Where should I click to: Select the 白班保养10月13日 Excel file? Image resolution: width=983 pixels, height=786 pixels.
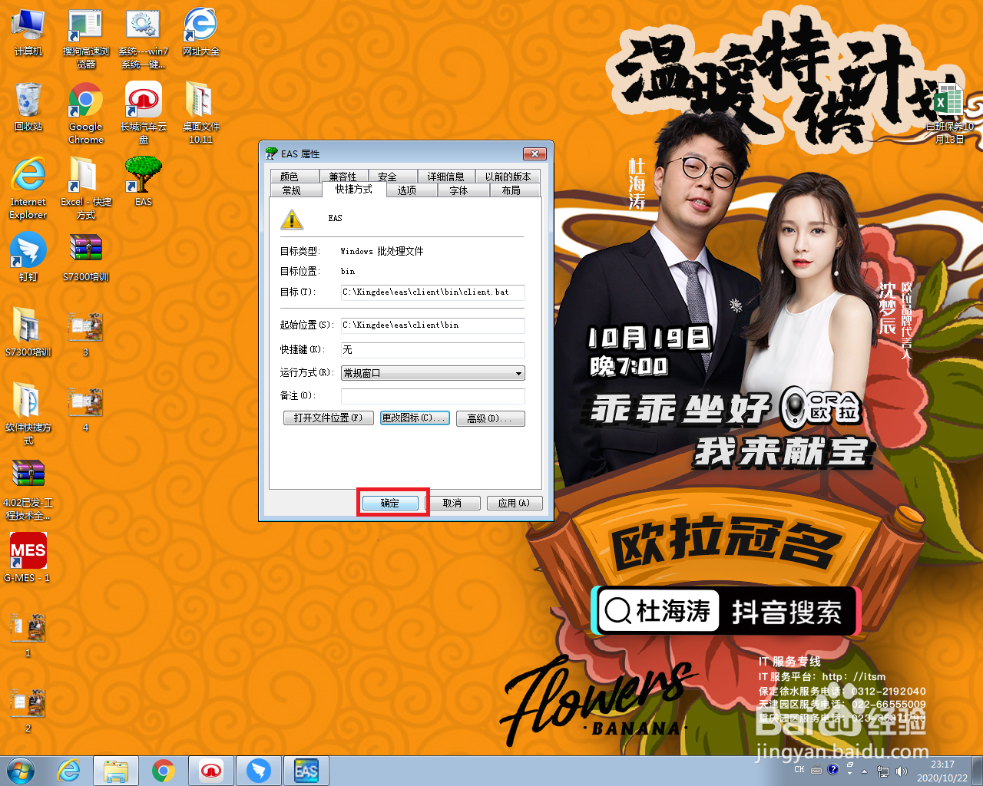coord(949,114)
